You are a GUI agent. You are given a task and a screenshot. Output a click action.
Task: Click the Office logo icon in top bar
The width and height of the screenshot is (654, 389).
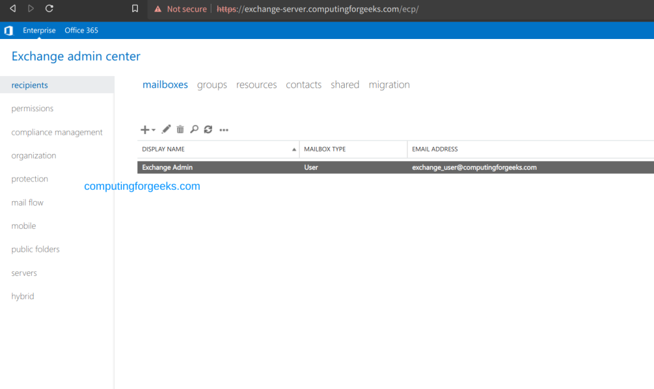8,30
